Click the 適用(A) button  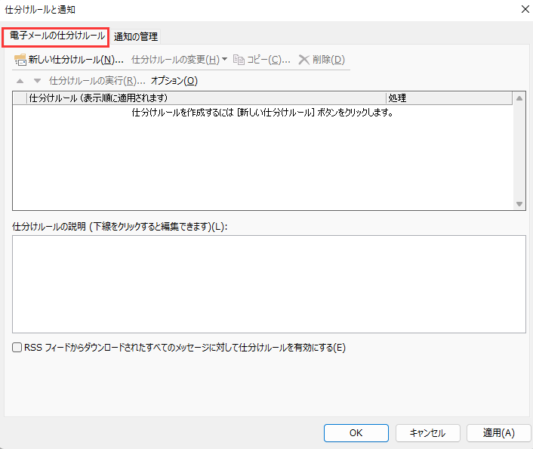[x=499, y=433]
